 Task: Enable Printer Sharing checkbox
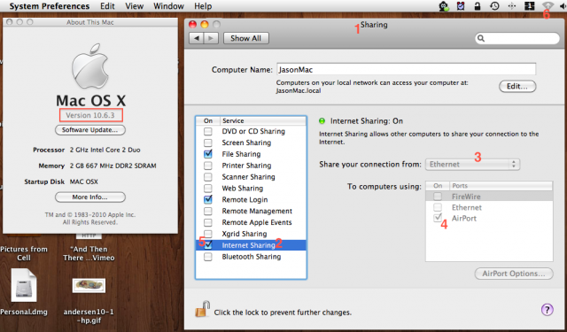tap(208, 166)
